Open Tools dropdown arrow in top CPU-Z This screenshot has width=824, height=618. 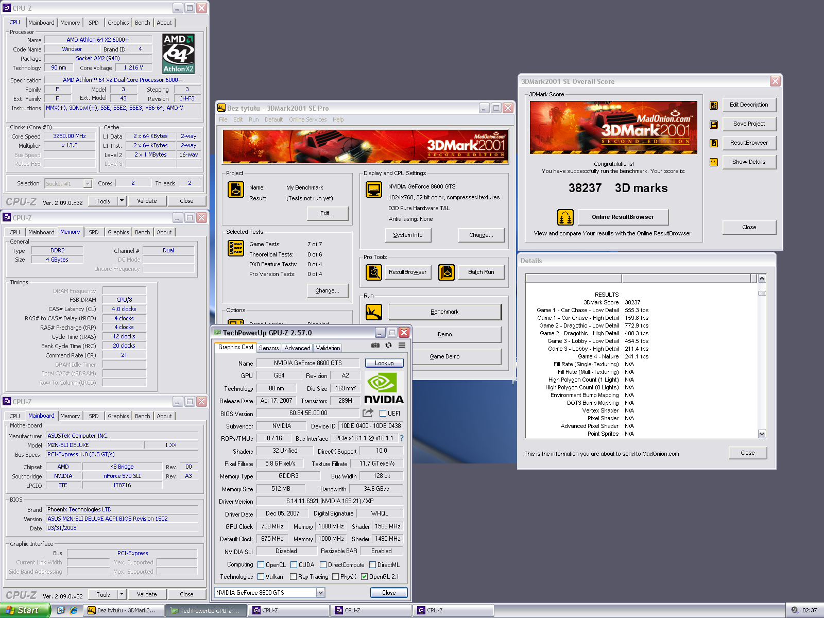(x=122, y=201)
